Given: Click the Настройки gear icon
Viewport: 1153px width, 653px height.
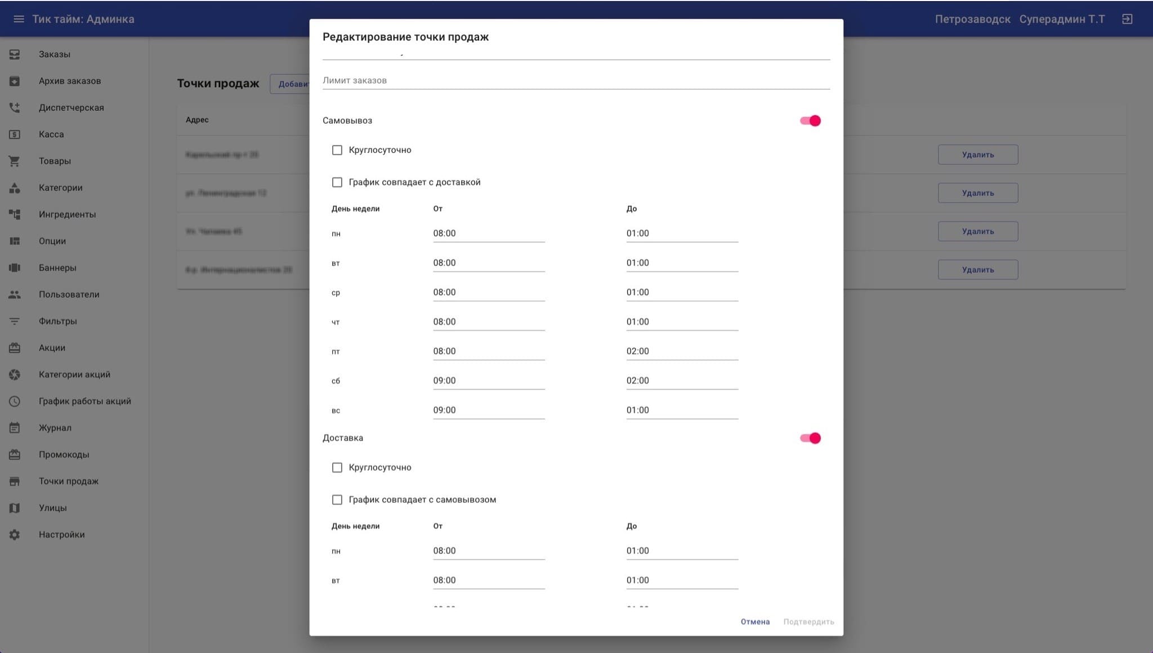Looking at the screenshot, I should 15,535.
